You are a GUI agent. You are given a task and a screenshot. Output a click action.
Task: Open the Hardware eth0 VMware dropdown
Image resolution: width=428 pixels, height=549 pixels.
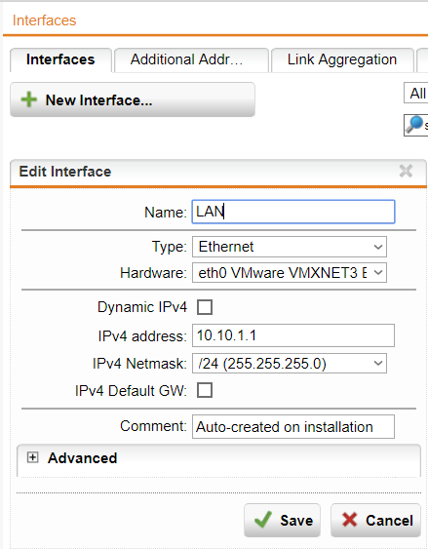pyautogui.click(x=290, y=272)
